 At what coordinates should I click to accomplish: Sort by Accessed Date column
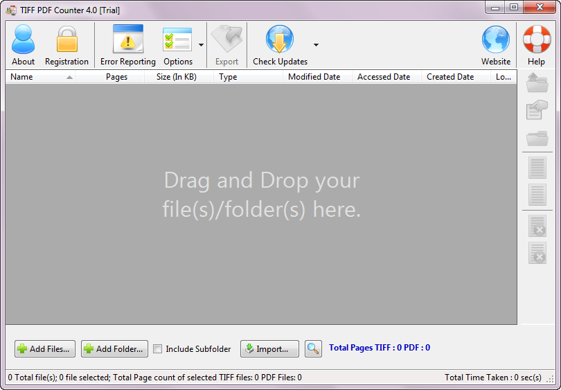[x=386, y=77]
